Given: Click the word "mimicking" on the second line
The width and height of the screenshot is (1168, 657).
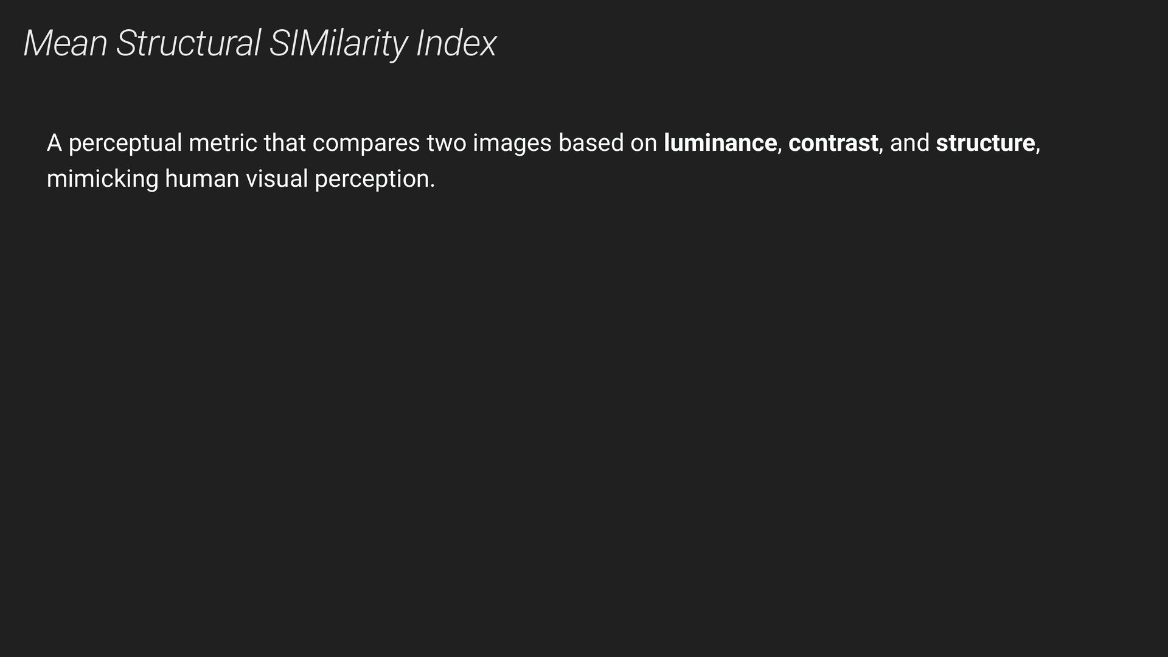Looking at the screenshot, I should (103, 180).
